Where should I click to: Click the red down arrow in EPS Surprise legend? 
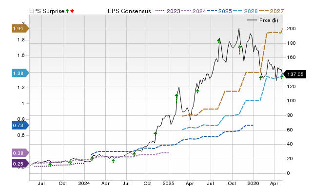(72, 11)
